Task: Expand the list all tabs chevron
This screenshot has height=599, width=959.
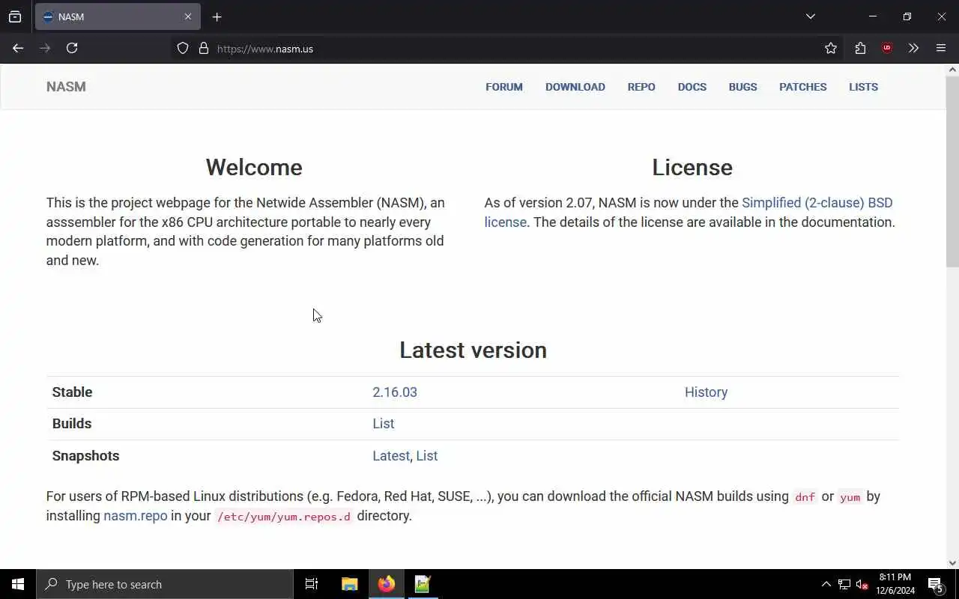Action: (x=811, y=16)
